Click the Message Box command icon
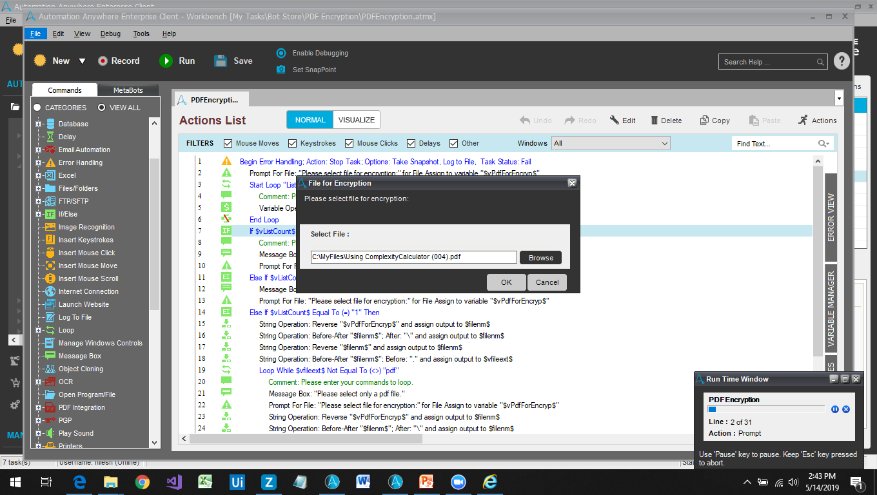Screen dimensions: 877x495 click(x=50, y=356)
